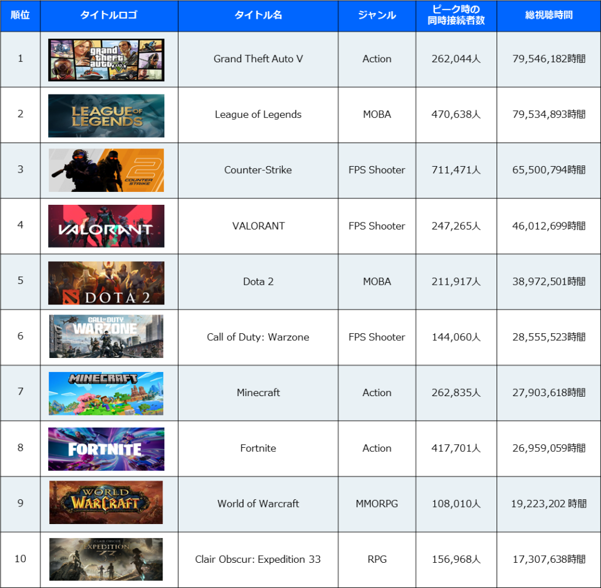Click the League of Legends logo banner

coord(106,116)
